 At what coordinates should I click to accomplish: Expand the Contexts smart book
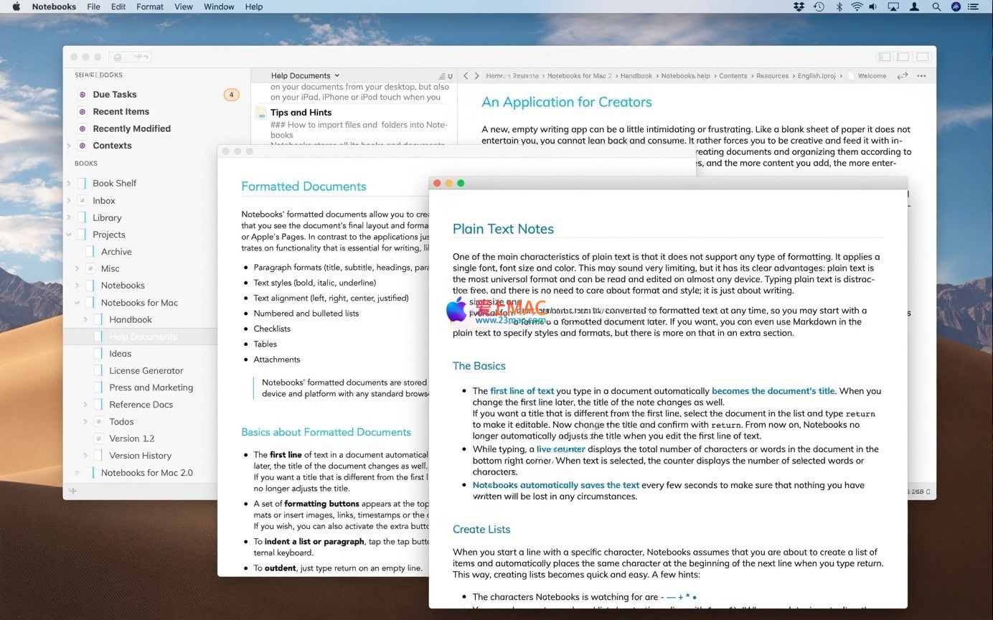pos(69,146)
